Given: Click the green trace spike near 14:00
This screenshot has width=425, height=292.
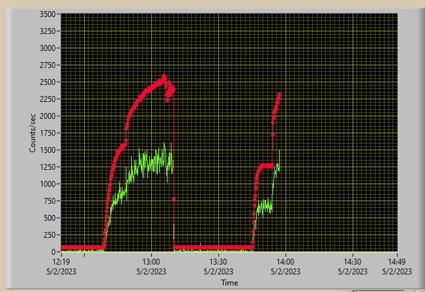Looking at the screenshot, I should tap(280, 152).
